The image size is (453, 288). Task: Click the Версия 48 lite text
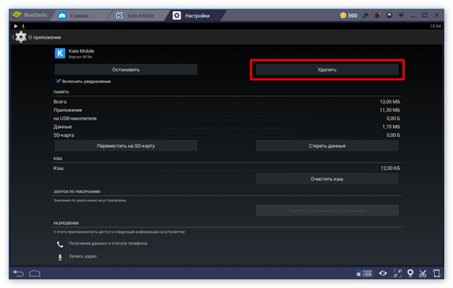click(x=80, y=57)
